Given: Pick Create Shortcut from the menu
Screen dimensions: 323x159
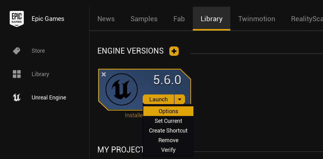Looking at the screenshot, I should tap(168, 131).
